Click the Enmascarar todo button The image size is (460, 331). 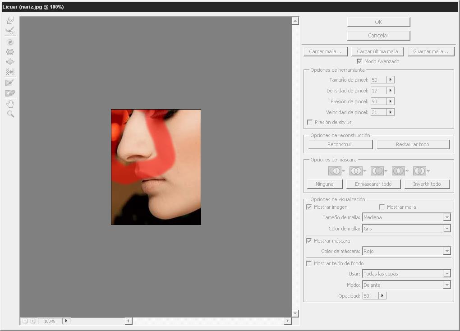373,184
